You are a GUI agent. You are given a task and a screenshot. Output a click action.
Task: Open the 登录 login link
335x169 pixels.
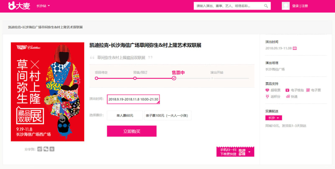pyautogui.click(x=295, y=6)
